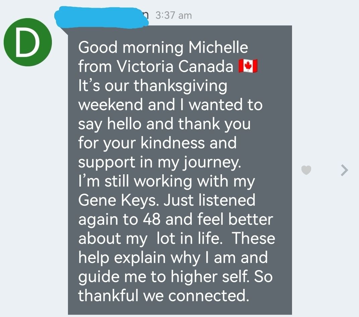This screenshot has height=317, width=359.
Task: Click the word "thanksgiving" in the message
Action: click(181, 86)
